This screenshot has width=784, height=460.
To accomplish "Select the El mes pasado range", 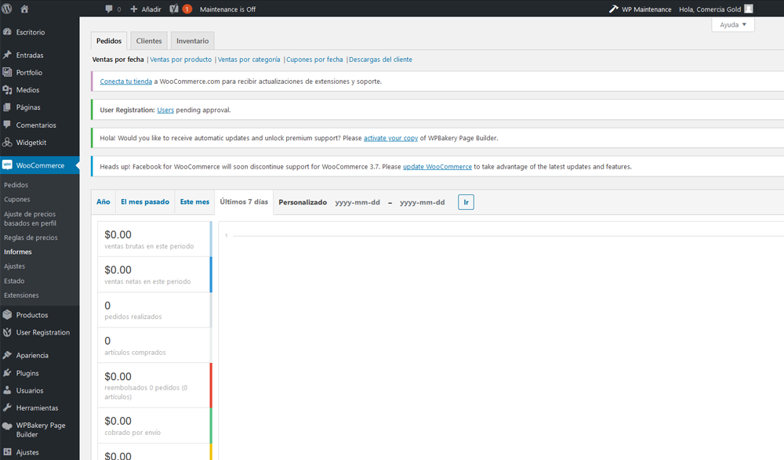I will click(145, 202).
